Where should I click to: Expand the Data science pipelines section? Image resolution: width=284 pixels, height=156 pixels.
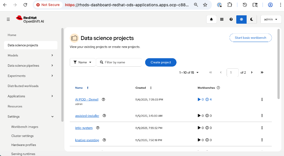click(x=31, y=66)
